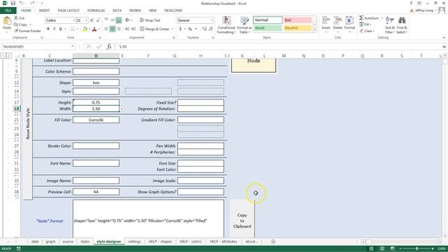Open the Conditional Formatting menu

coord(226,25)
